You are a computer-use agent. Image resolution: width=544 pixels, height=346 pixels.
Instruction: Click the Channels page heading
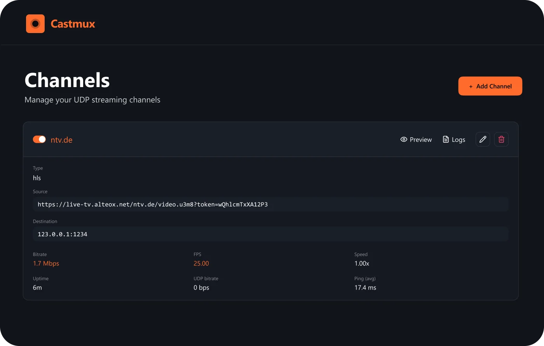[x=67, y=80]
